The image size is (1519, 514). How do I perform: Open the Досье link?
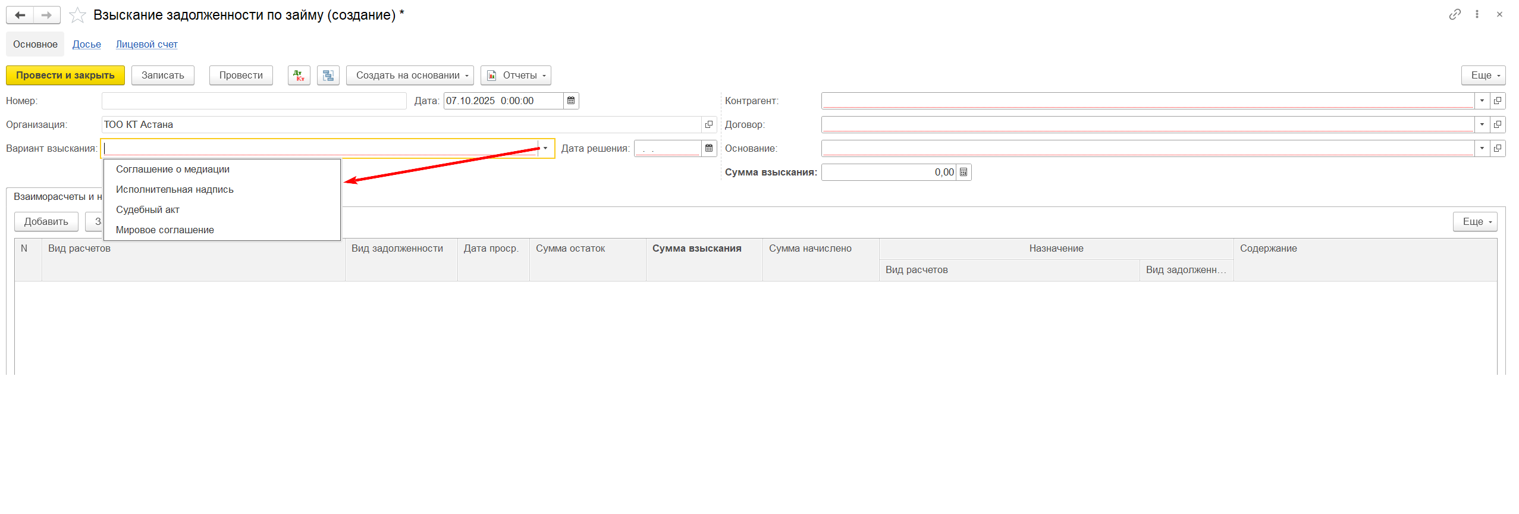87,45
